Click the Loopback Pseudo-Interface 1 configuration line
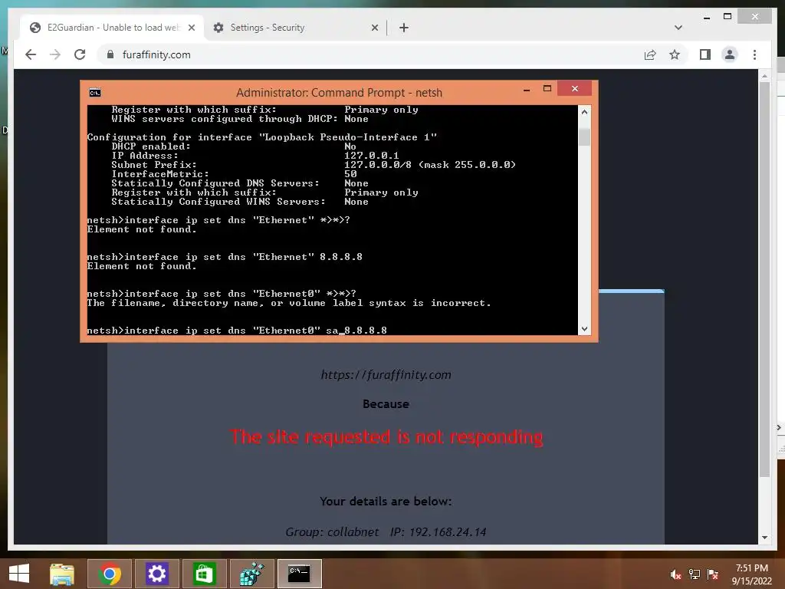This screenshot has height=589, width=785. tap(262, 137)
